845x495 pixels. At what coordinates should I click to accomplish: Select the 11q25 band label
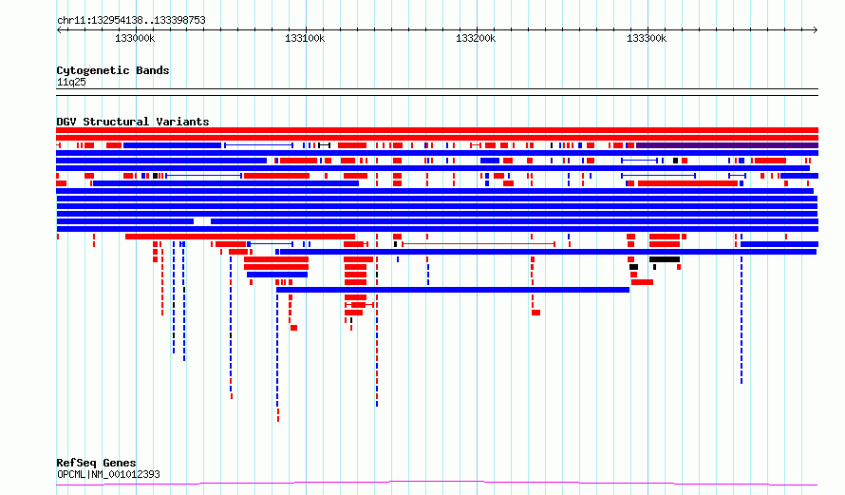71,82
